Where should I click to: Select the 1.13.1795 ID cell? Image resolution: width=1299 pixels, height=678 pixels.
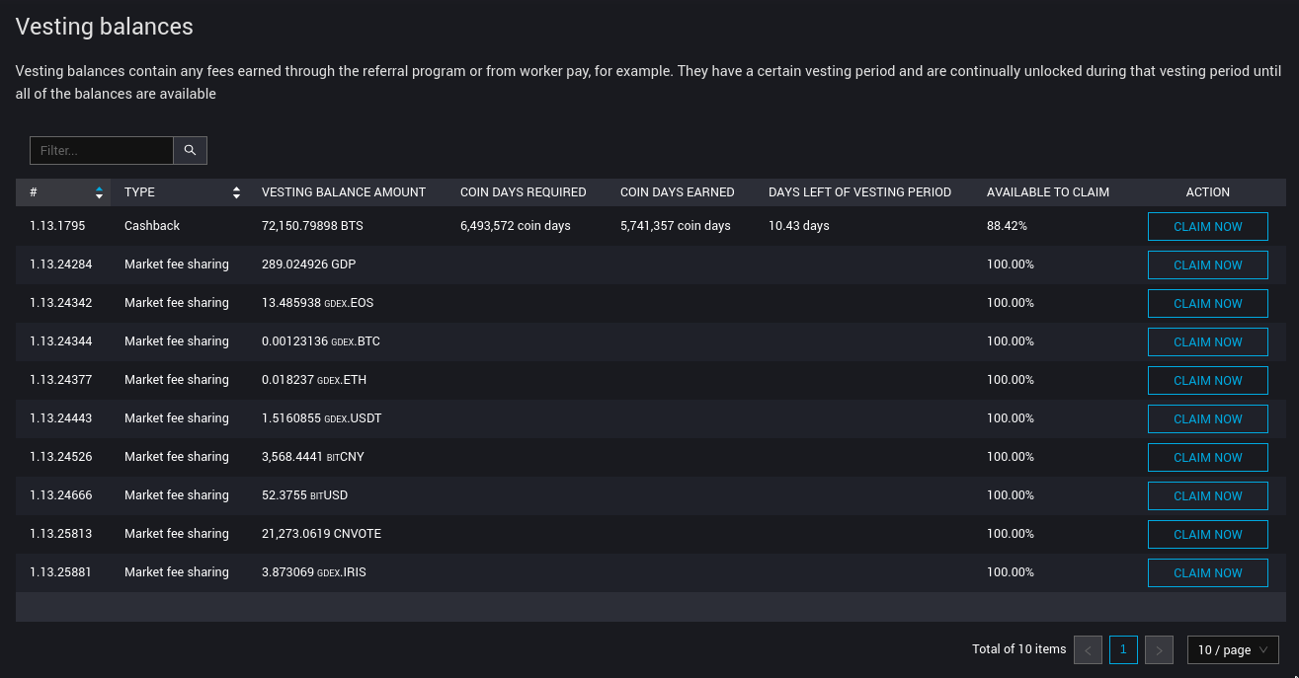[57, 226]
